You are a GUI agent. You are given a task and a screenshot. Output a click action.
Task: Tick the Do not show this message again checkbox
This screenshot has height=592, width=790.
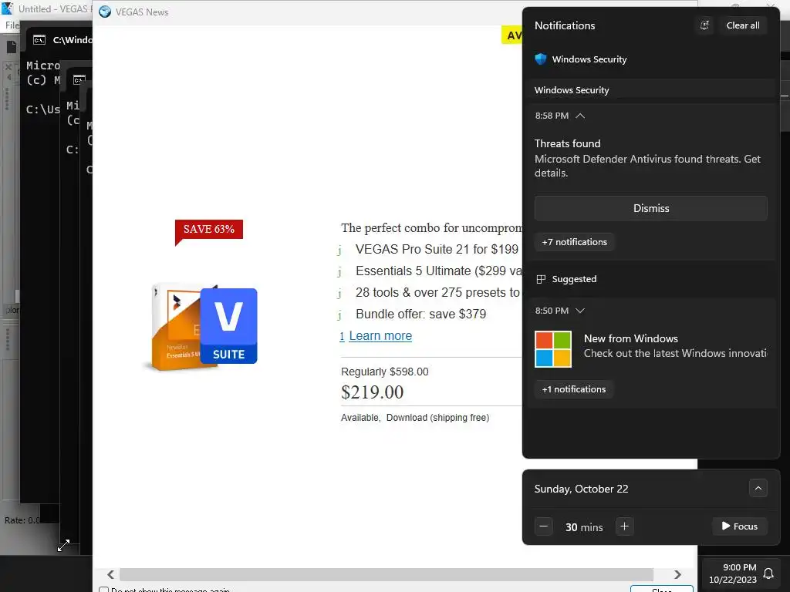click(x=104, y=589)
